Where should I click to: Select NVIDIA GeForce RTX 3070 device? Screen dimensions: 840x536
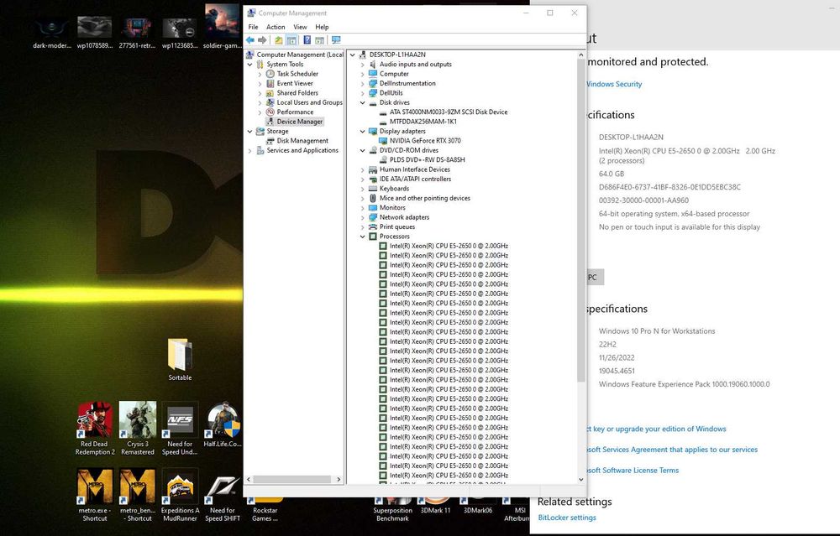tap(425, 141)
